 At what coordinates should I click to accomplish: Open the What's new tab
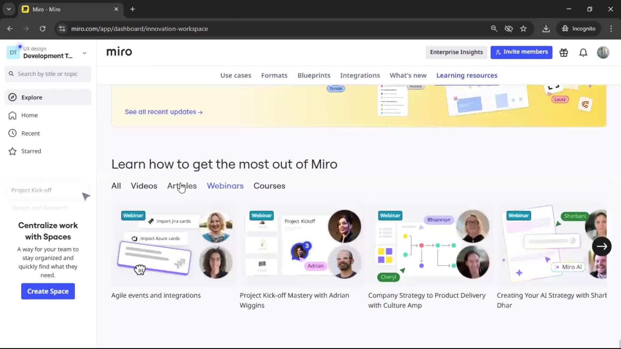pyautogui.click(x=408, y=75)
